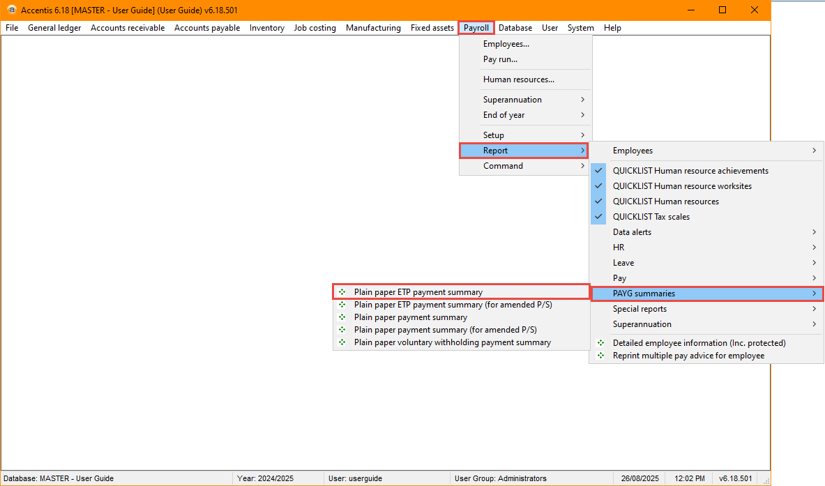Open the General ledger menu
The height and width of the screenshot is (486, 825).
point(54,28)
